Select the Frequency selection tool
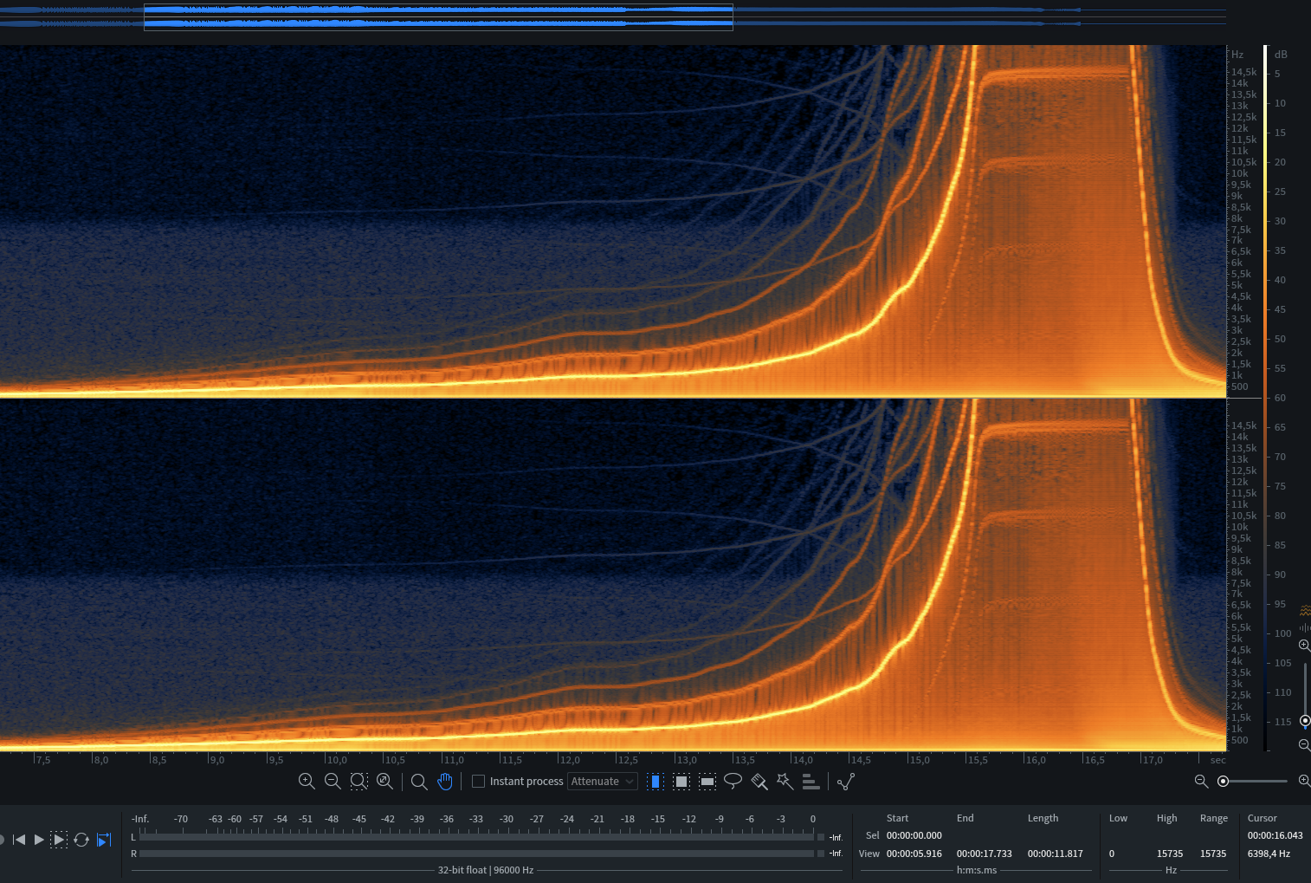This screenshot has width=1311, height=883. (707, 781)
